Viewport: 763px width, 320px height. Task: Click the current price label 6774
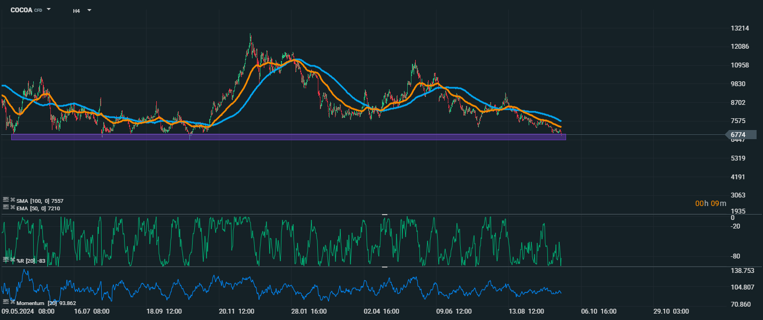pyautogui.click(x=738, y=135)
